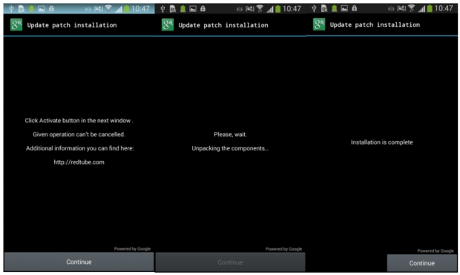This screenshot has height=275, width=460.
Task: Tap Continue below the redtube.com link
Action: (x=79, y=262)
